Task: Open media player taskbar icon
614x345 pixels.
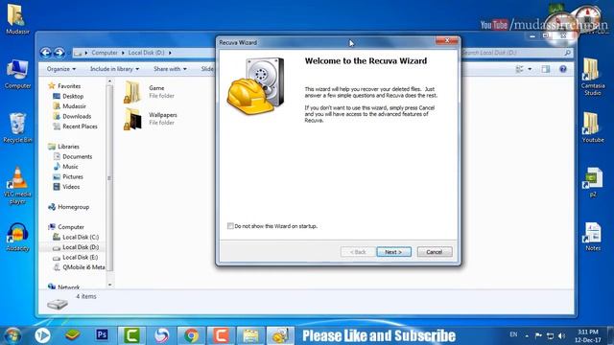Action: coord(42,335)
